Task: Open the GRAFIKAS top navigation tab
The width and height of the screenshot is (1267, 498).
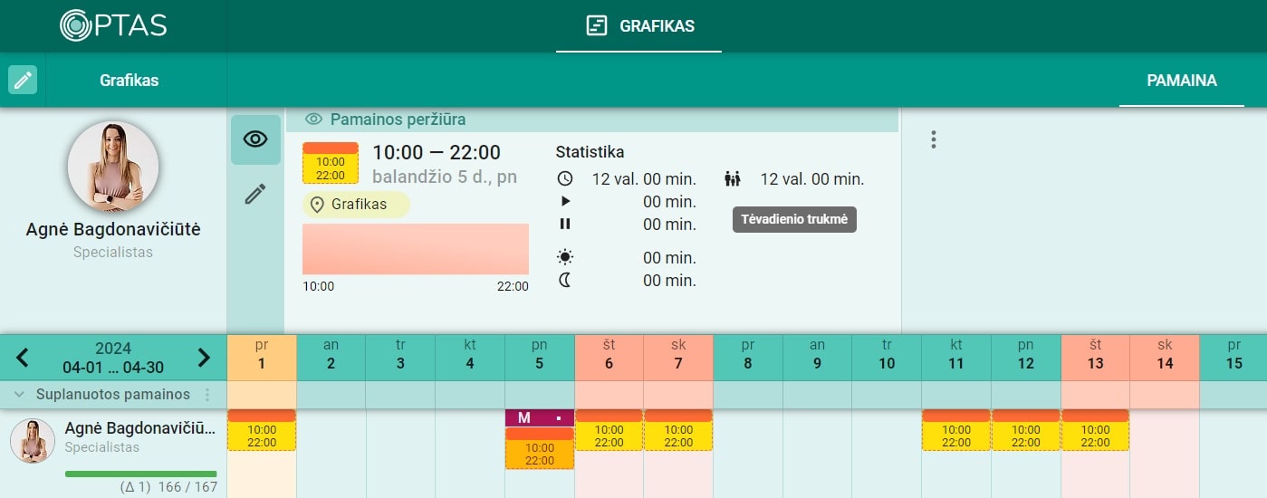Action: coord(639,26)
